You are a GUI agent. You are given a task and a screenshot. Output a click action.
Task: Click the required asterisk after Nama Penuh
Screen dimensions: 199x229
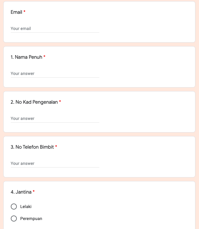pos(44,57)
